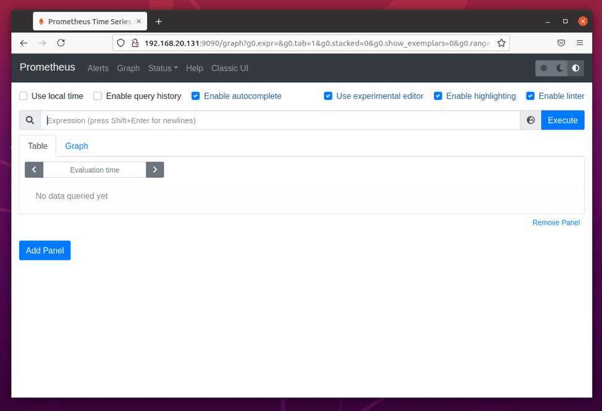Screen dimensions: 602x411
Task: Click the search magnifier icon beside expression
Action: click(x=30, y=120)
